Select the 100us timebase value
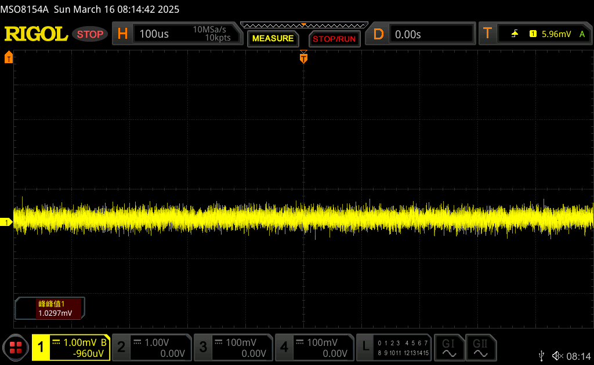 pos(154,34)
